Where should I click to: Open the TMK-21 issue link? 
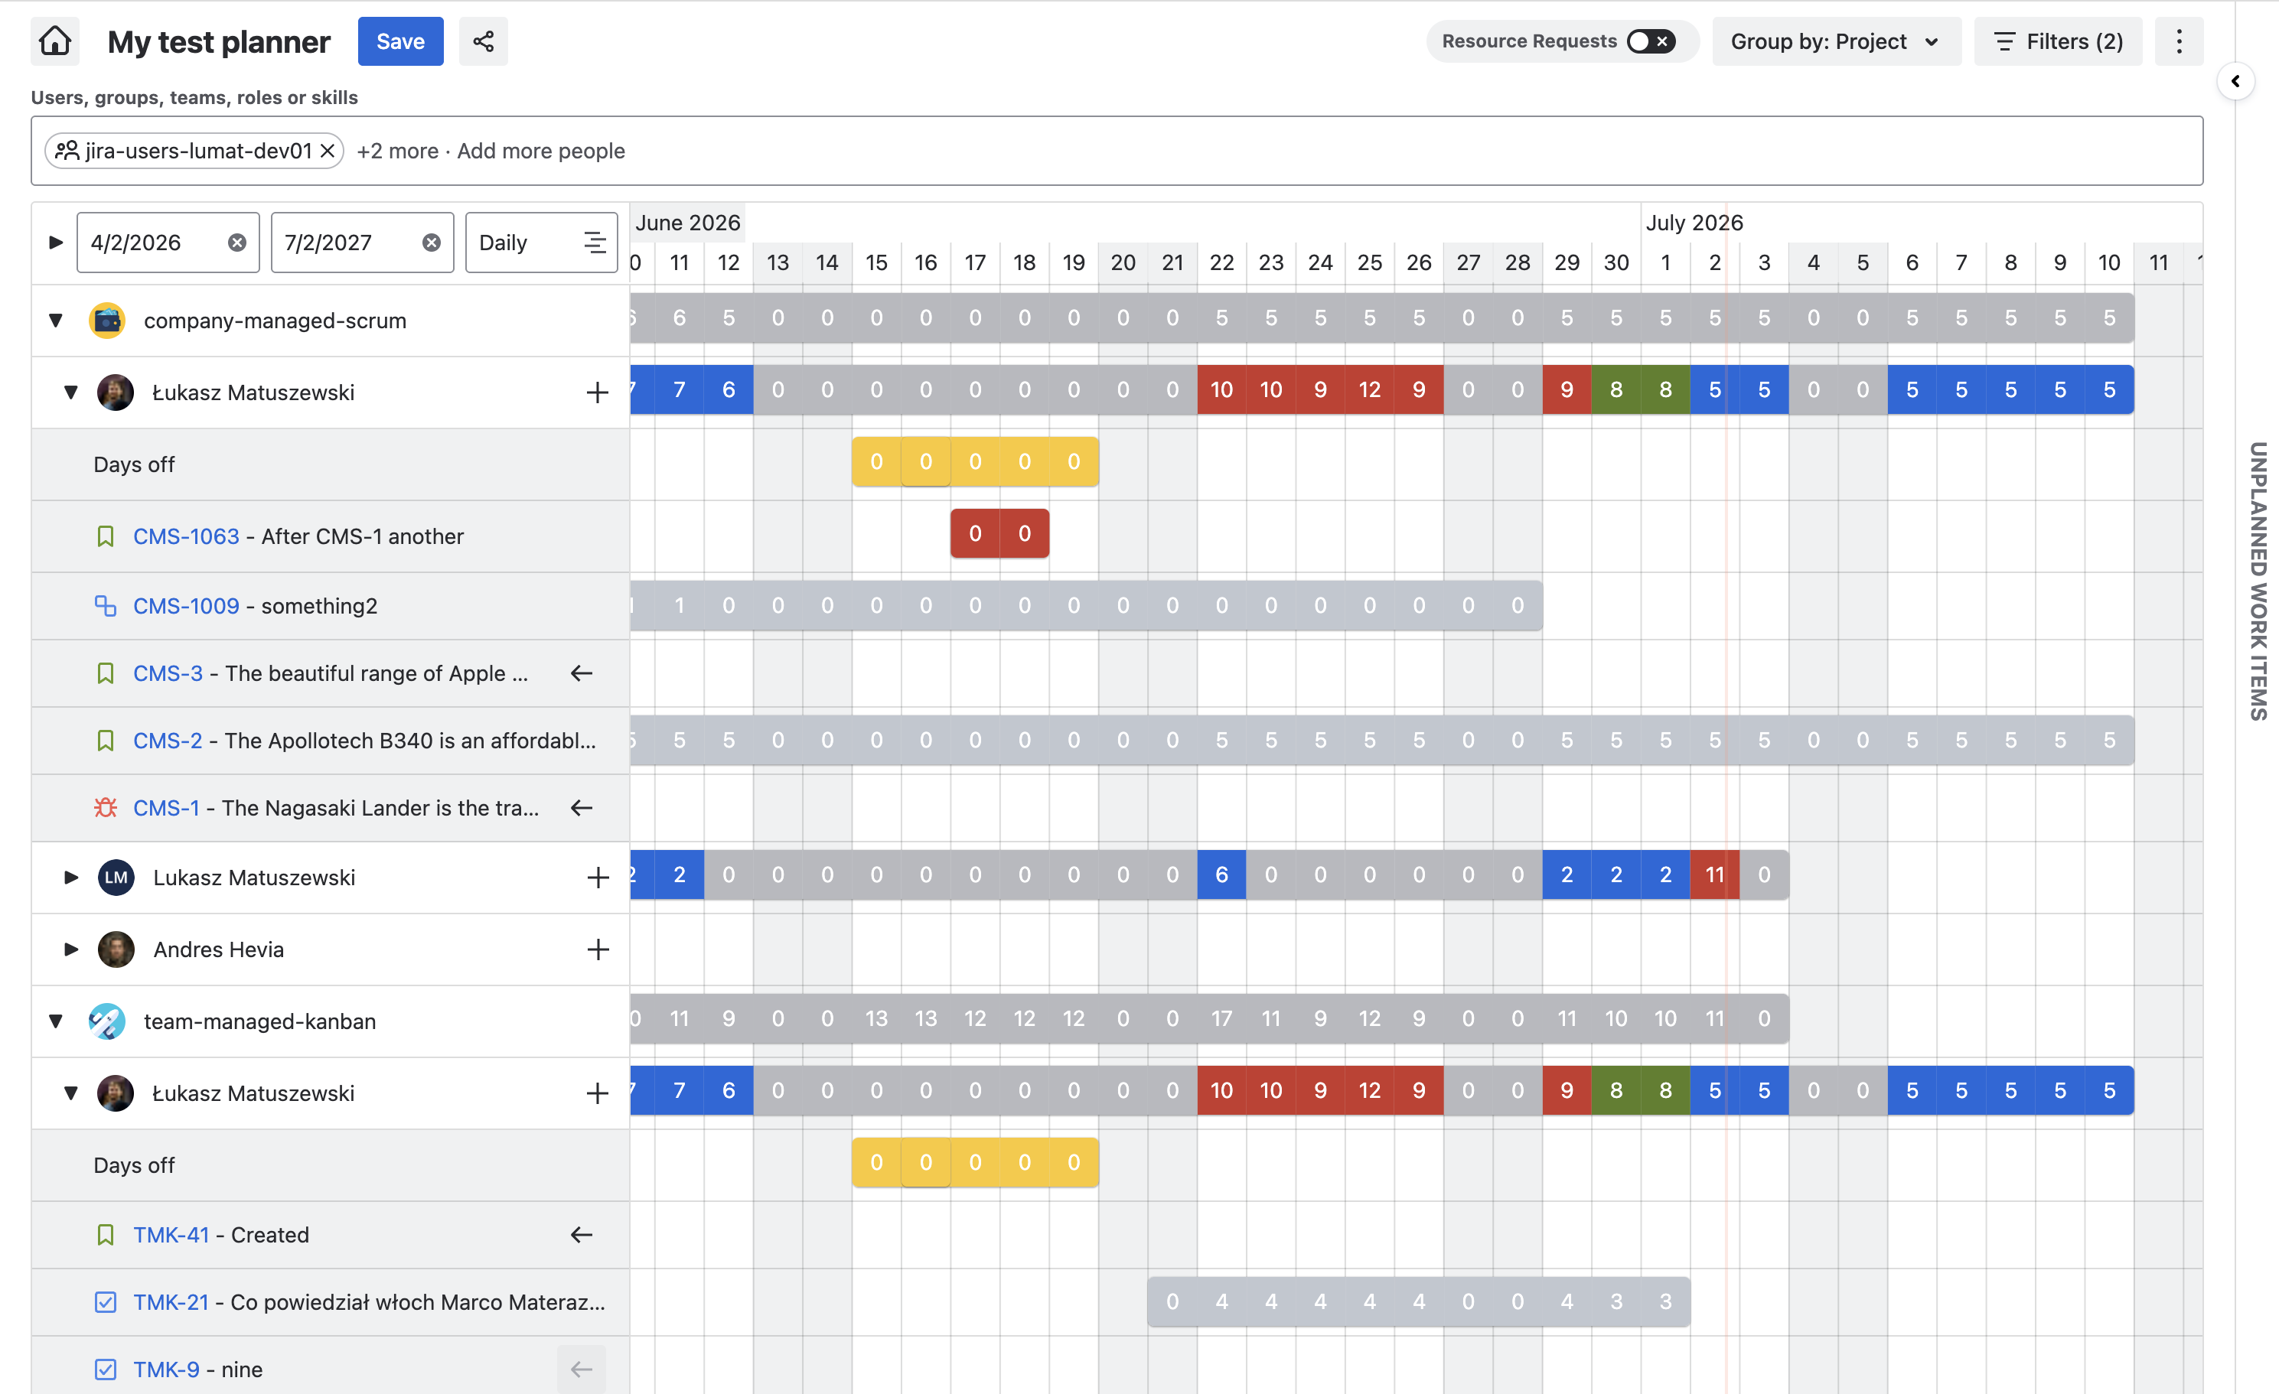171,1302
